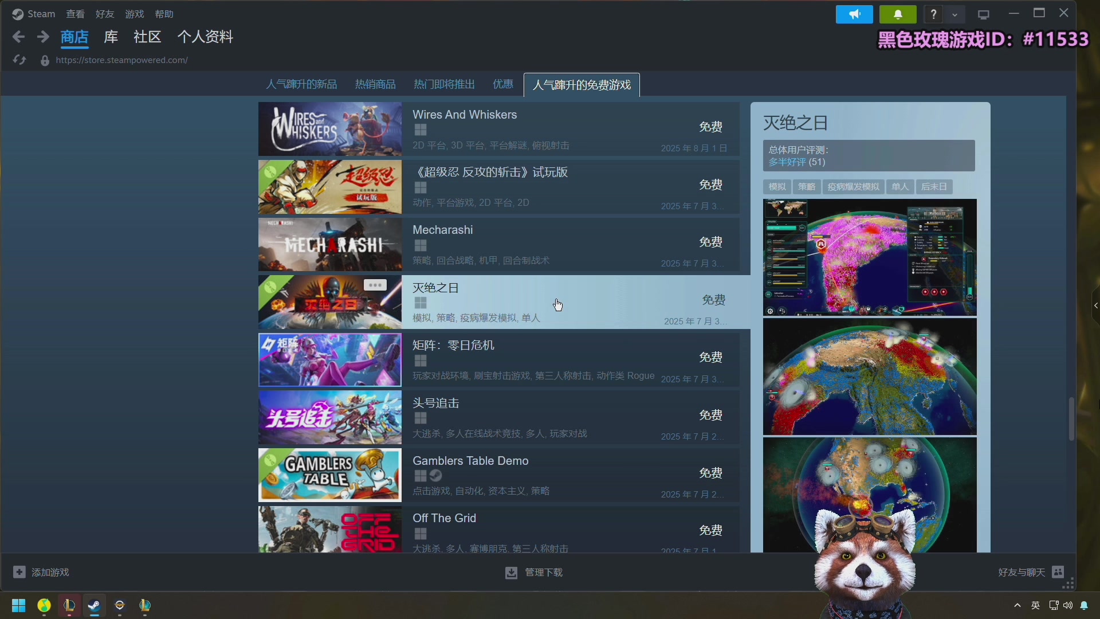Select the 疫病爆发模拟 tag
Image resolution: width=1100 pixels, height=619 pixels.
coord(853,187)
